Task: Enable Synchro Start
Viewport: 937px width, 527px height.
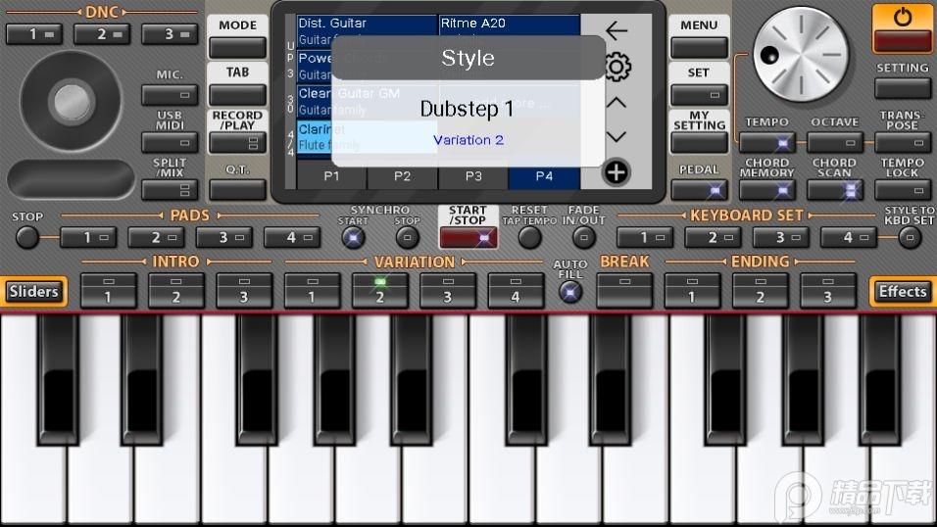Action: coord(353,237)
